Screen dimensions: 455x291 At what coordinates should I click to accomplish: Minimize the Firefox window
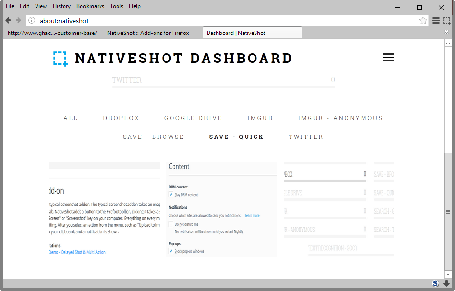pos(398,7)
